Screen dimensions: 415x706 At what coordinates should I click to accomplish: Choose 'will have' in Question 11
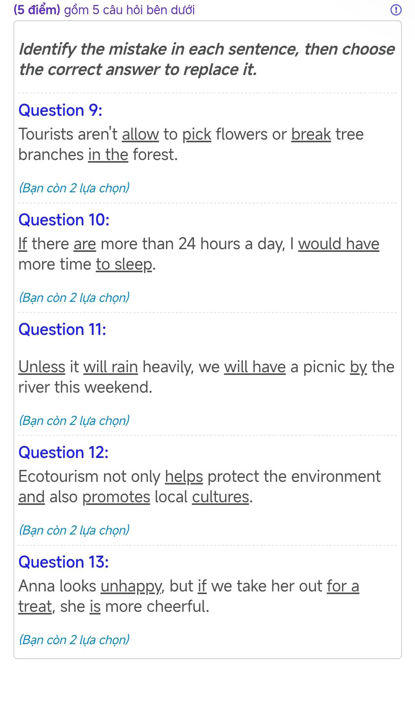click(x=255, y=367)
